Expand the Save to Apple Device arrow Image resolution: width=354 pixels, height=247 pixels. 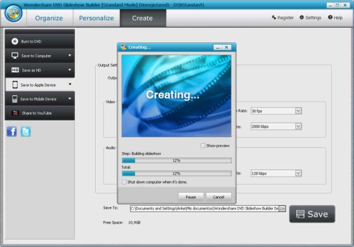coord(70,84)
